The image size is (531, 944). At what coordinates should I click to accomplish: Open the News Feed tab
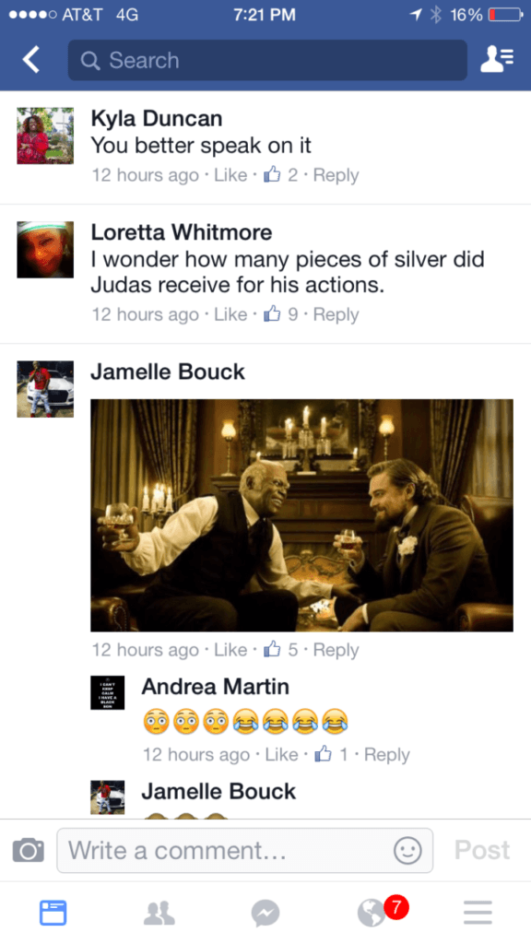click(x=53, y=913)
